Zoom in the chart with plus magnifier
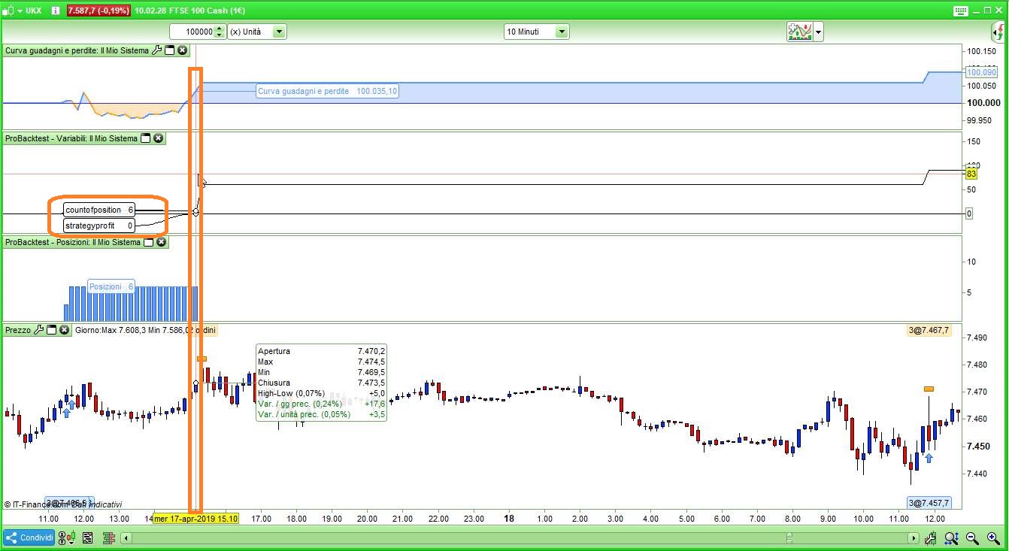The width and height of the screenshot is (1009, 551). (993, 538)
